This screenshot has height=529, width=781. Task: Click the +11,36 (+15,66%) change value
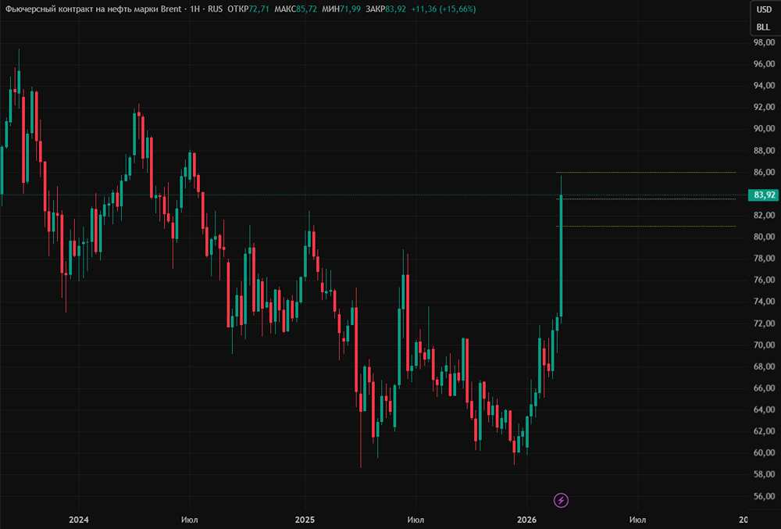point(444,9)
